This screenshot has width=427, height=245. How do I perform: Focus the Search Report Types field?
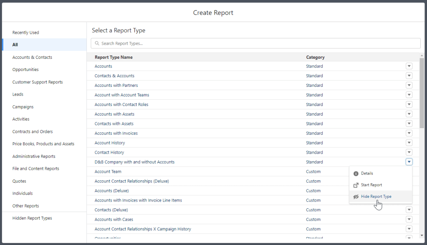pyautogui.click(x=259, y=43)
